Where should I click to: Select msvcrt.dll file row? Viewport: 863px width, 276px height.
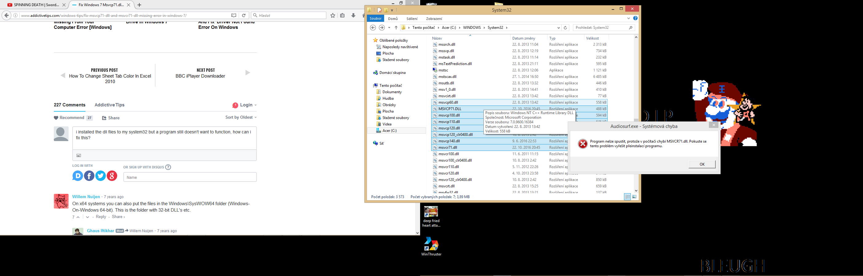pyautogui.click(x=519, y=186)
